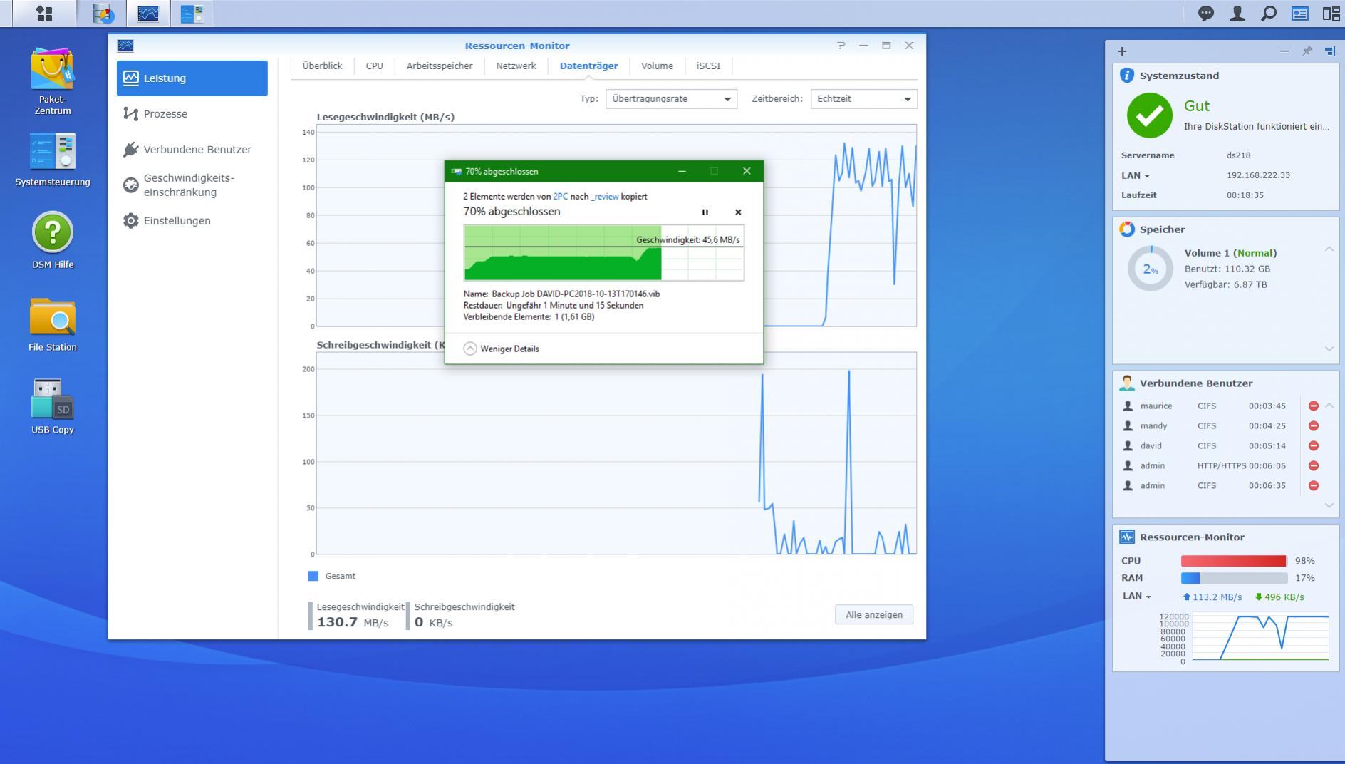Screen dimensions: 1345x764
Task: Click the RAM 17% usage bar
Action: click(1234, 578)
